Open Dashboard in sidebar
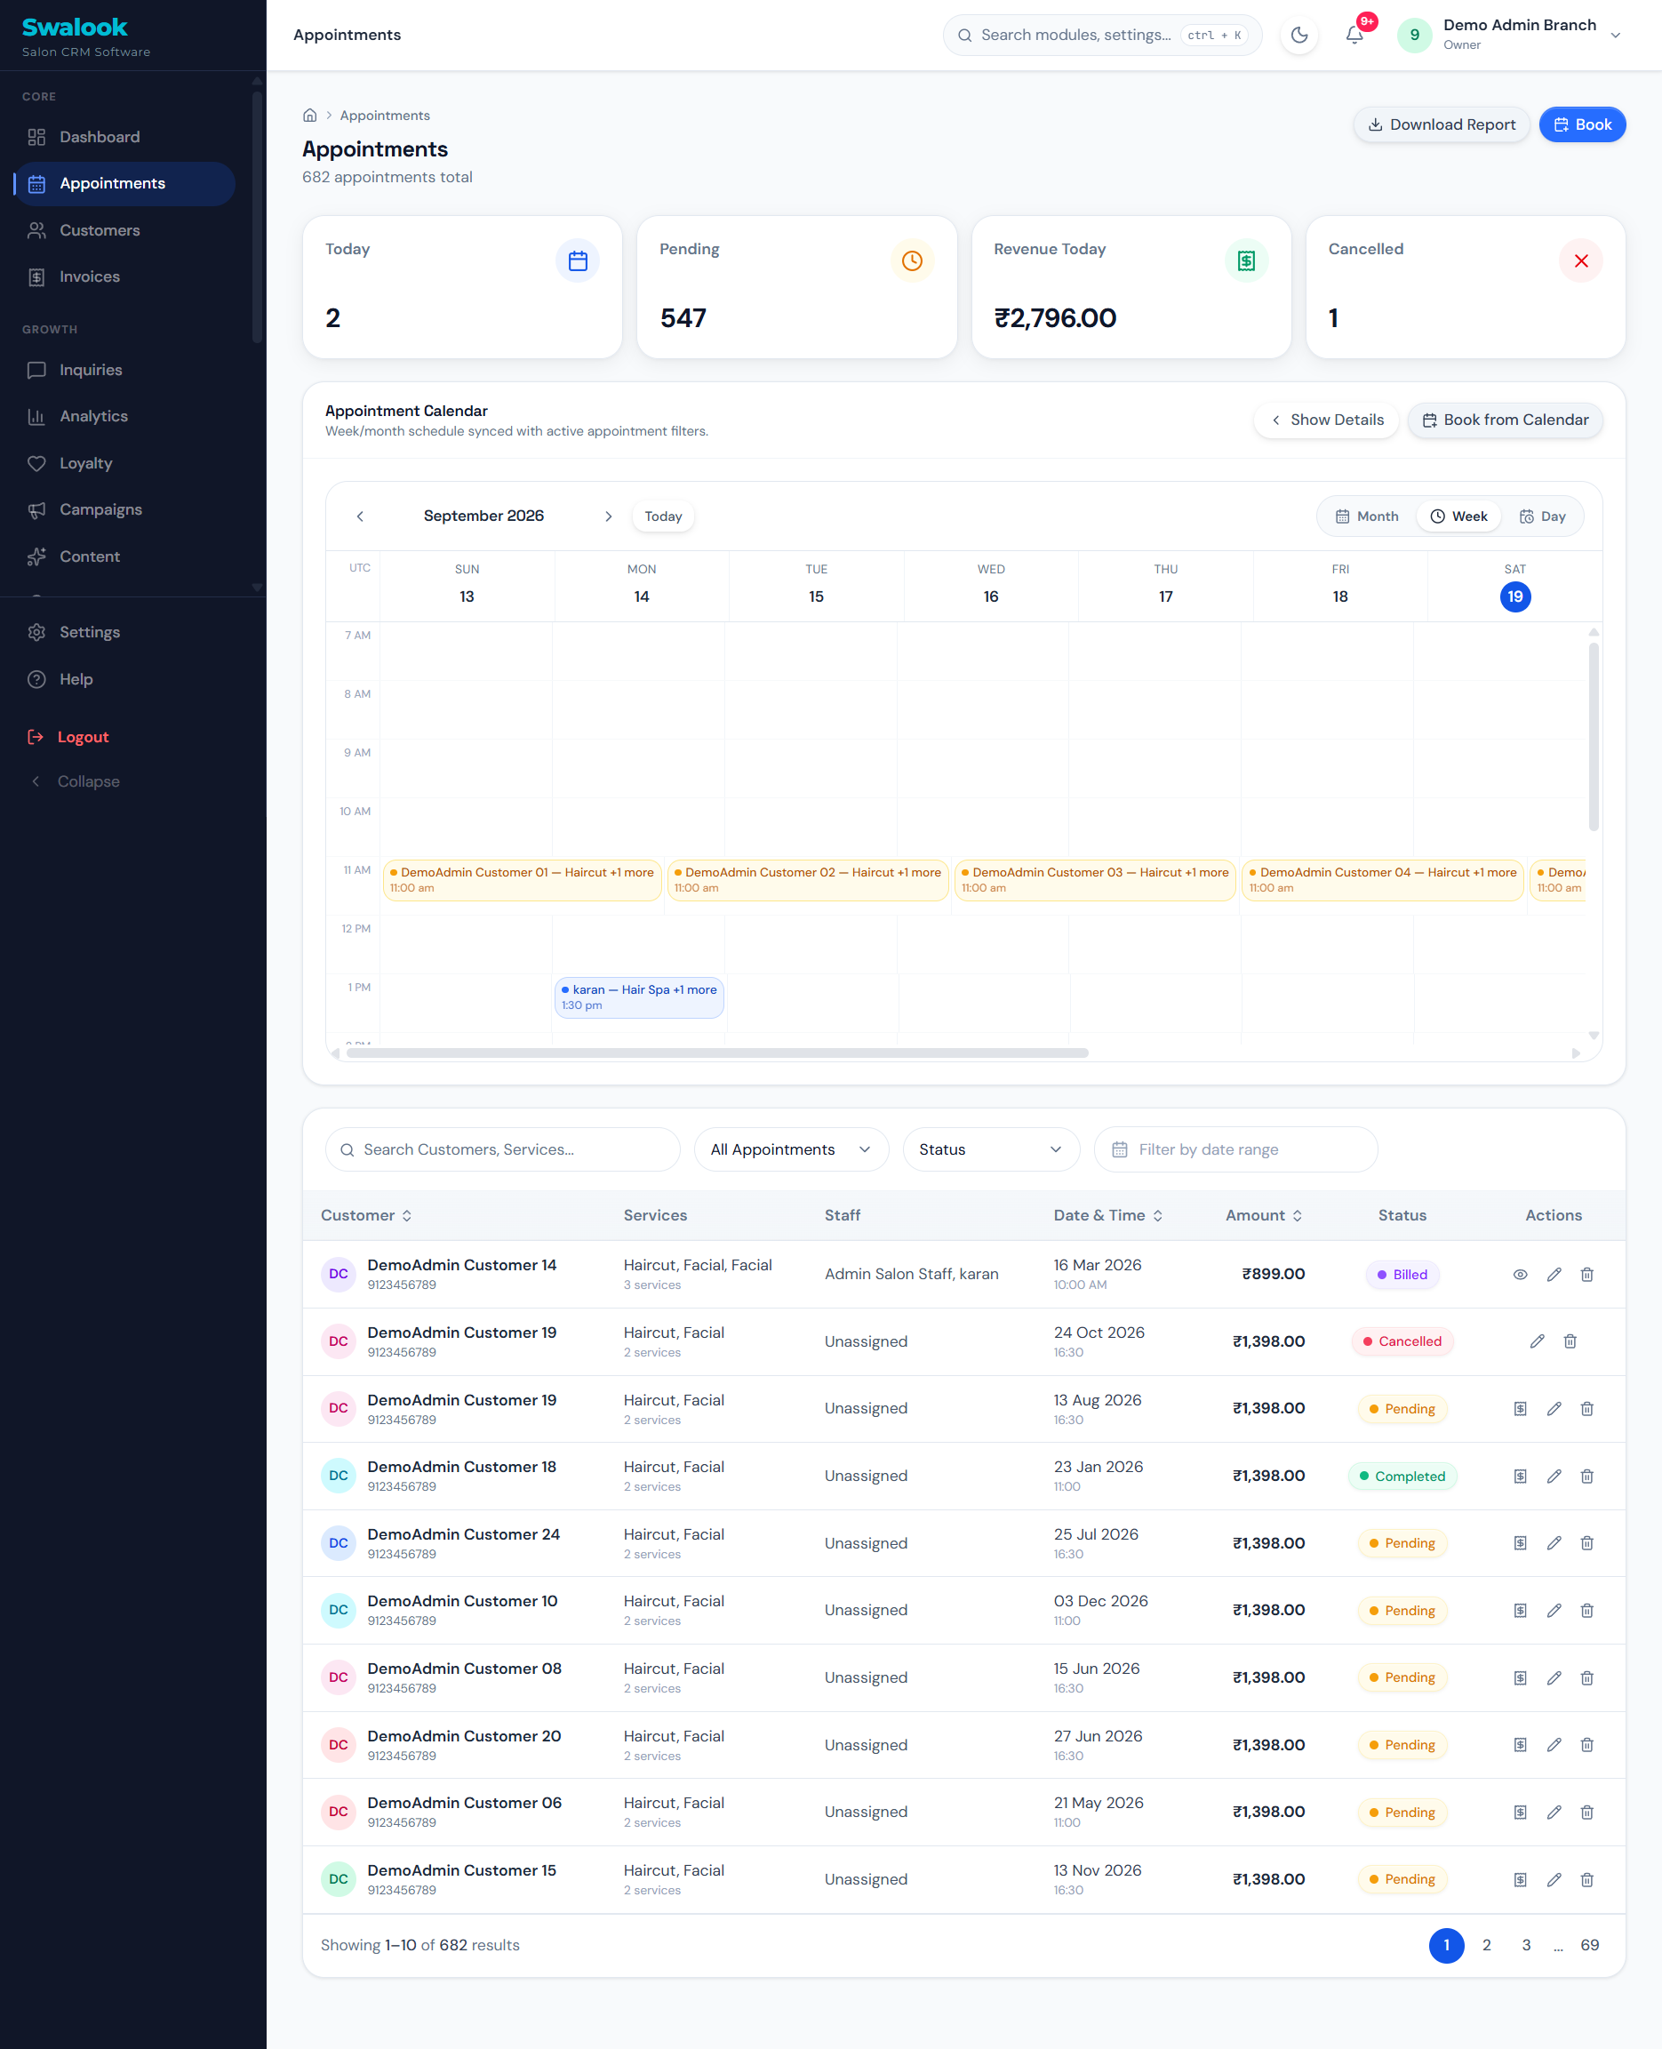Screen dimensions: 1662x2049 (124, 137)
